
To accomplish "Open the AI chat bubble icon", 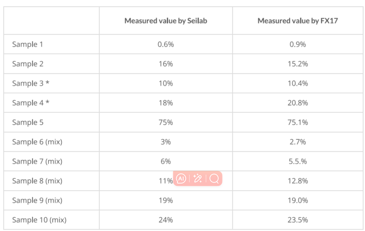I will (x=181, y=179).
